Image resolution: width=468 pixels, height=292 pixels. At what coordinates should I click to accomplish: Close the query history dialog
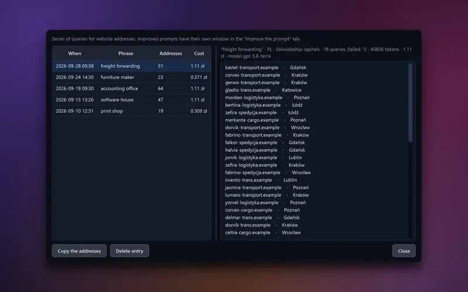404,251
